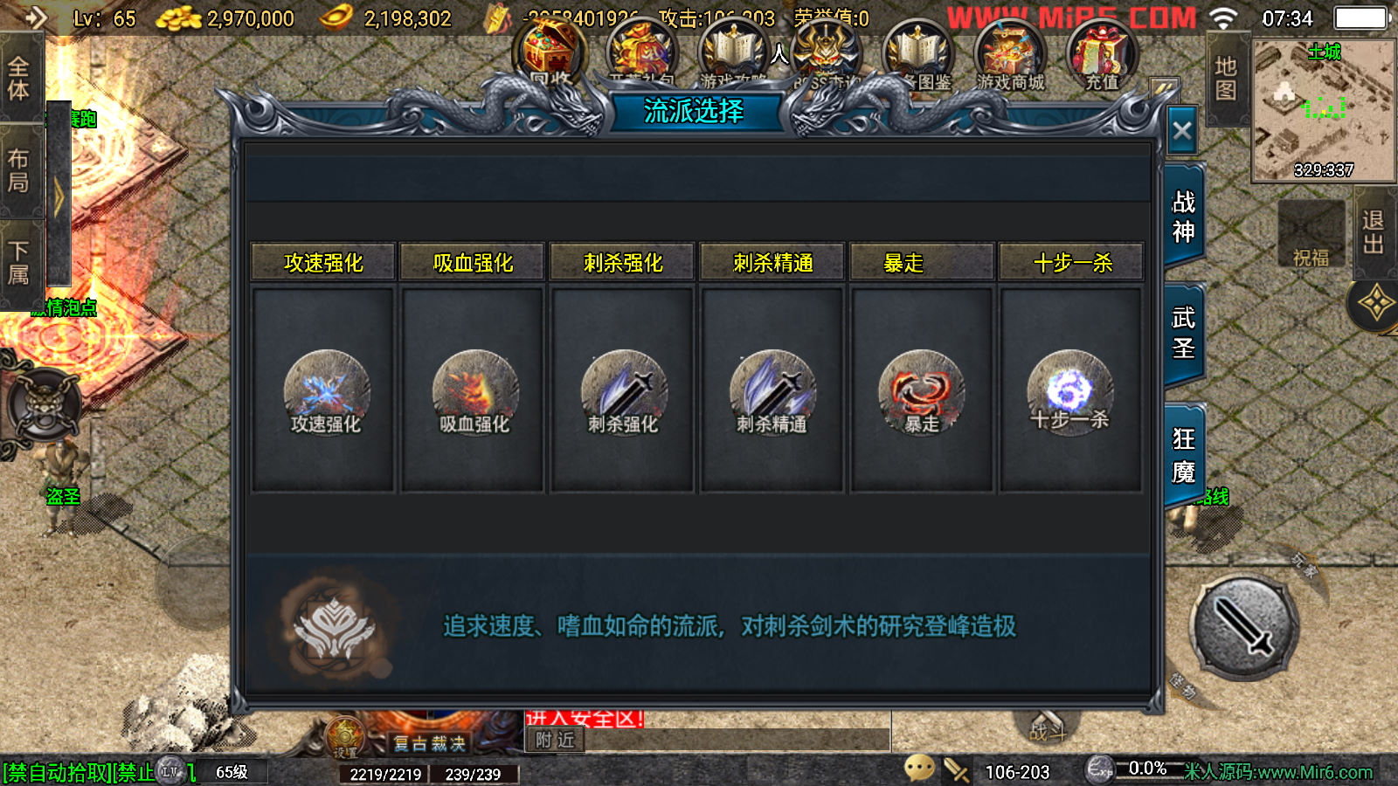Choose the 暴走 red swirl icon

click(x=921, y=391)
